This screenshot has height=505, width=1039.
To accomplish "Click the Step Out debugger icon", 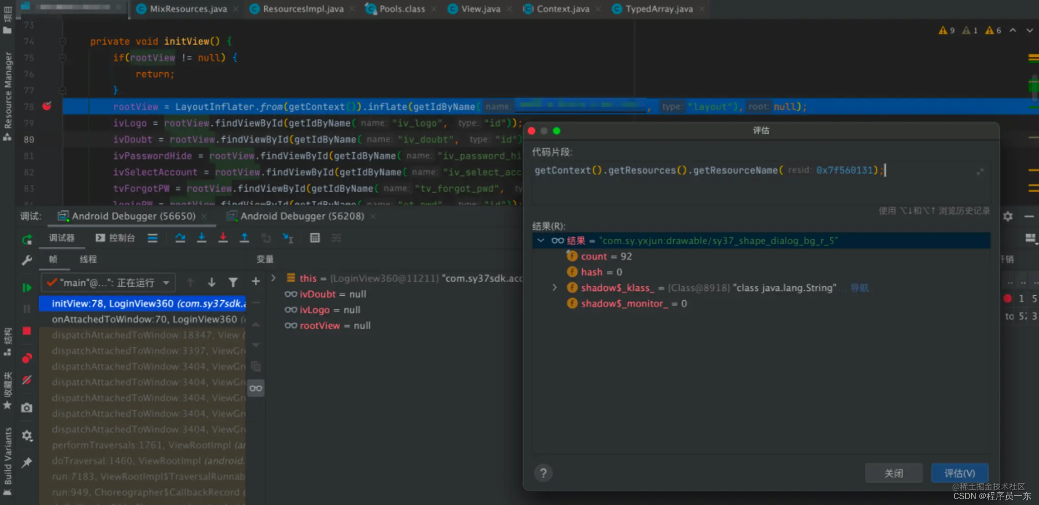I will pyautogui.click(x=244, y=237).
